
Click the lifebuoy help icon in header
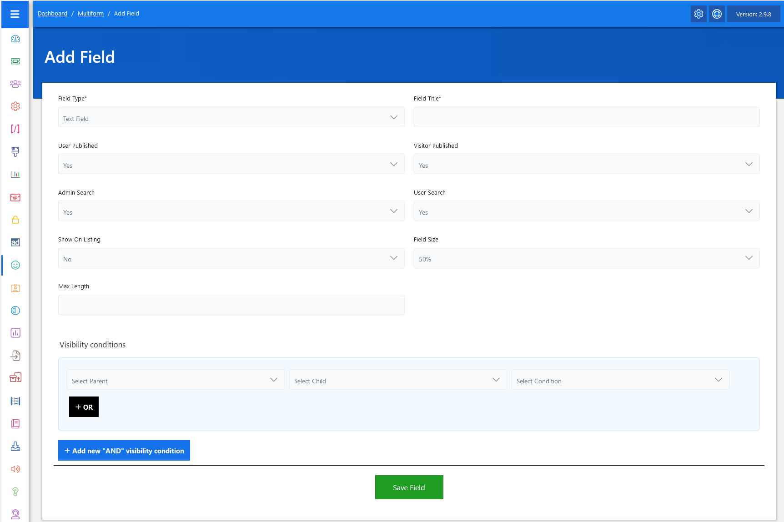[x=717, y=14]
